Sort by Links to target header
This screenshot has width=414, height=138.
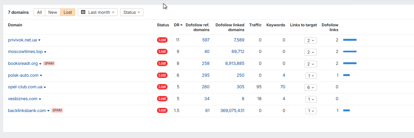pyautogui.click(x=304, y=25)
